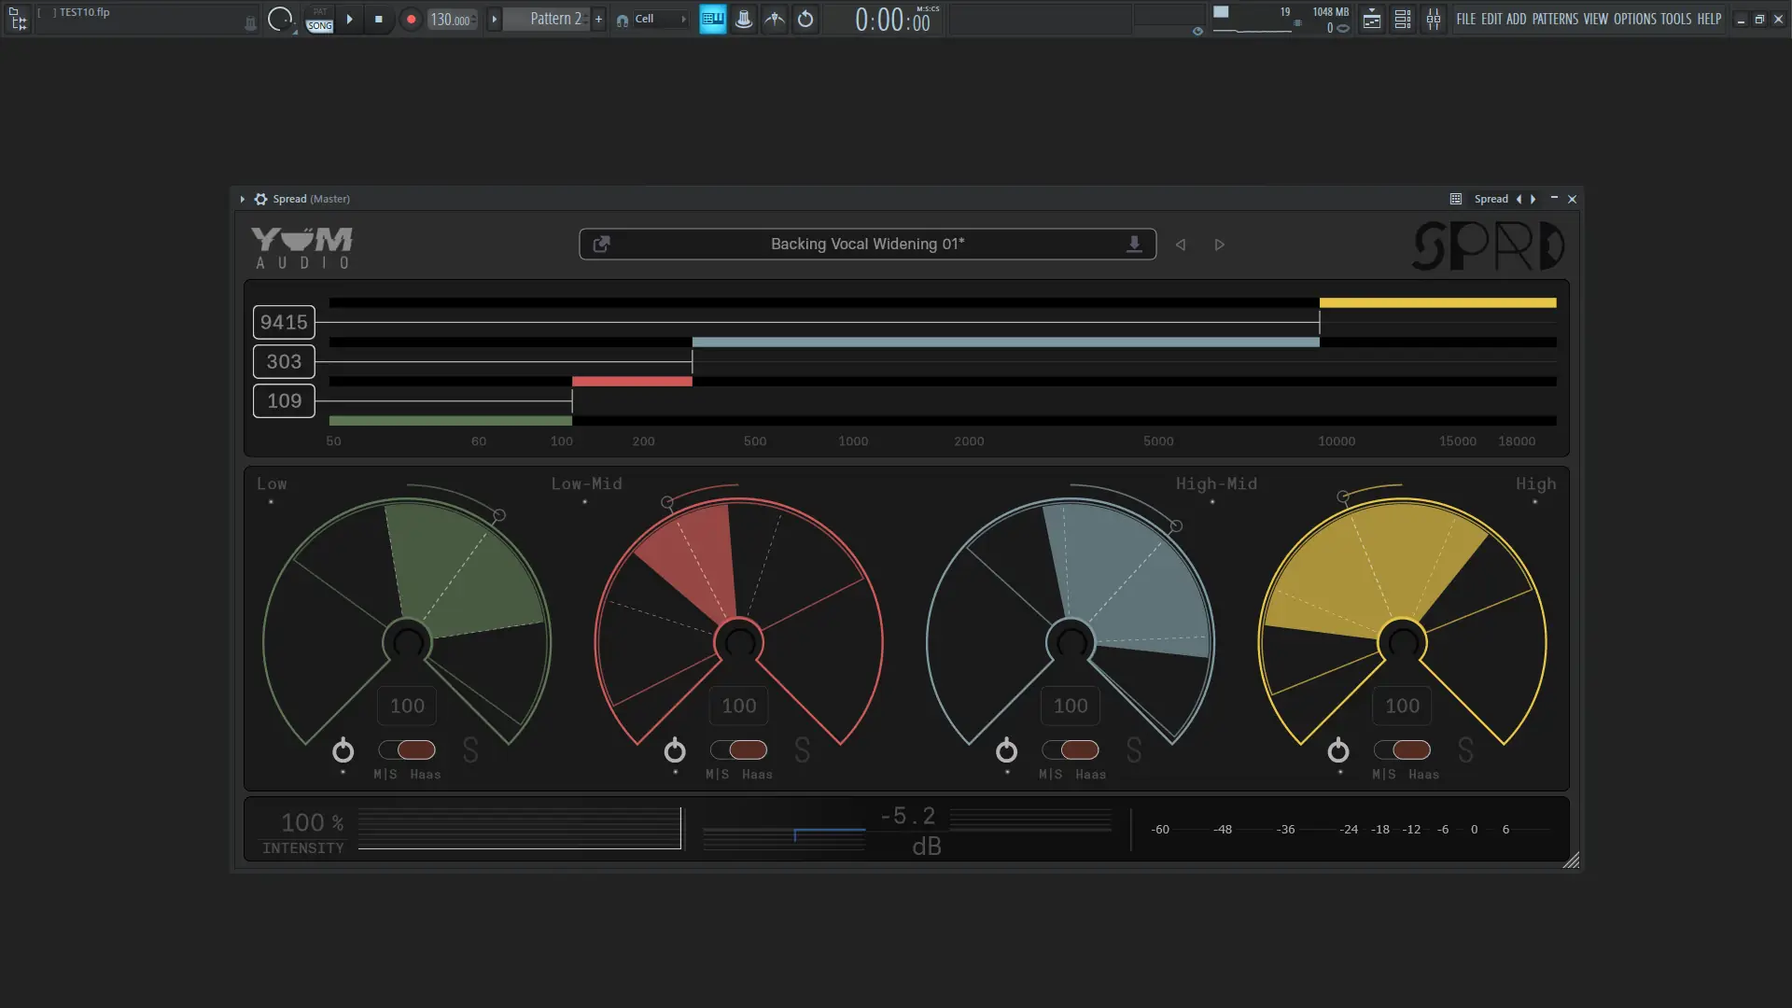
Task: Open the OPTIONS menu
Action: click(1634, 19)
